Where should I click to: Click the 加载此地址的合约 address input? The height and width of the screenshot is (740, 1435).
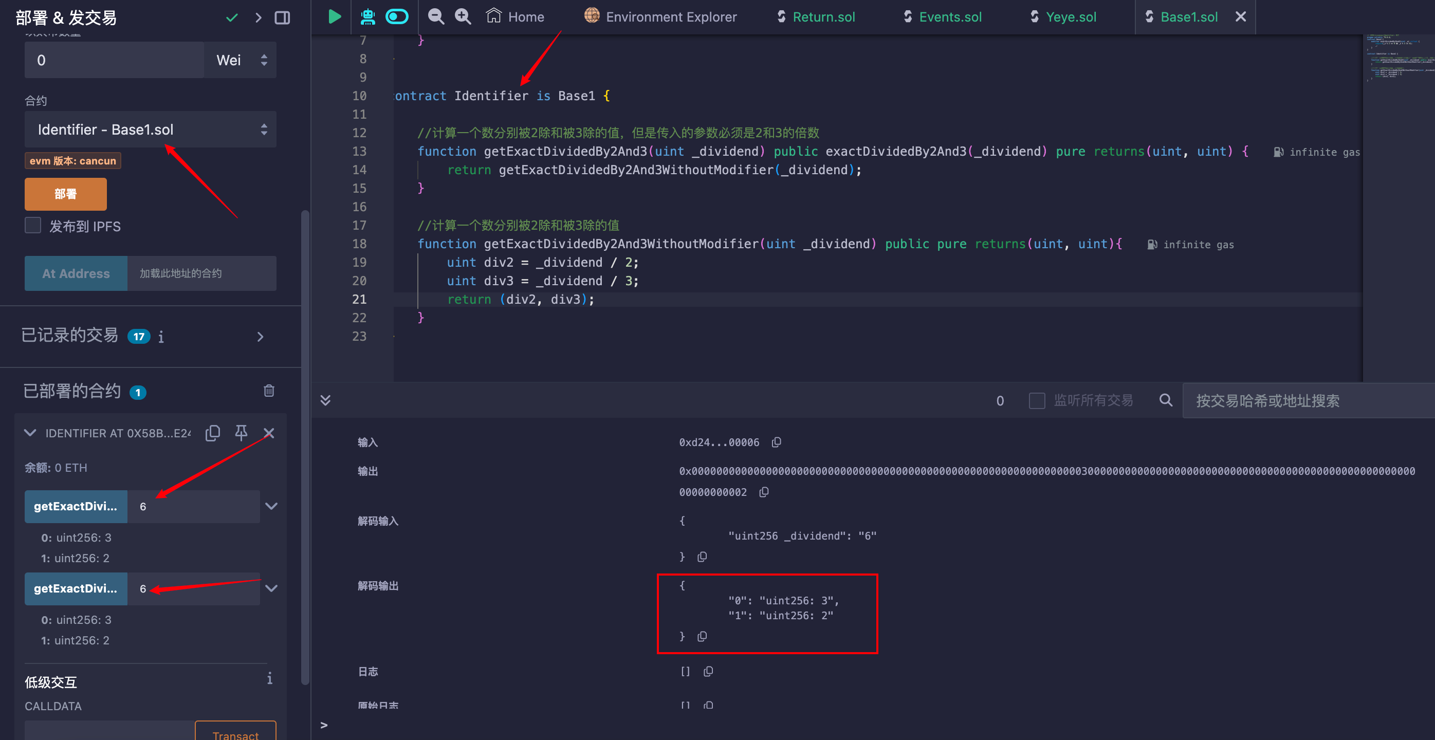pyautogui.click(x=201, y=273)
